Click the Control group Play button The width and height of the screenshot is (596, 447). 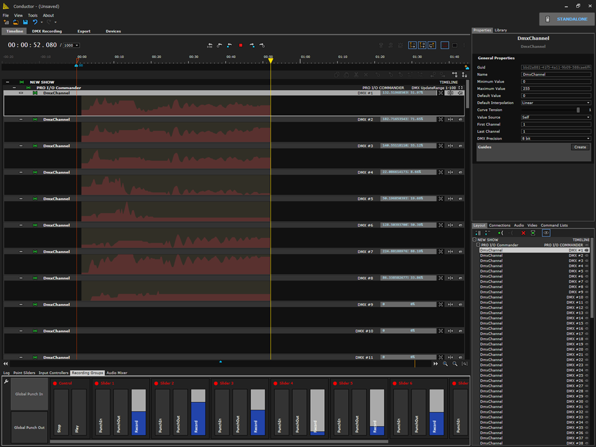tap(79, 412)
